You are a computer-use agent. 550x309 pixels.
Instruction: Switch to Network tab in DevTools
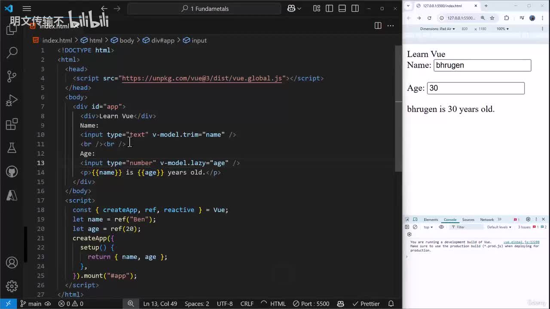tap(487, 219)
